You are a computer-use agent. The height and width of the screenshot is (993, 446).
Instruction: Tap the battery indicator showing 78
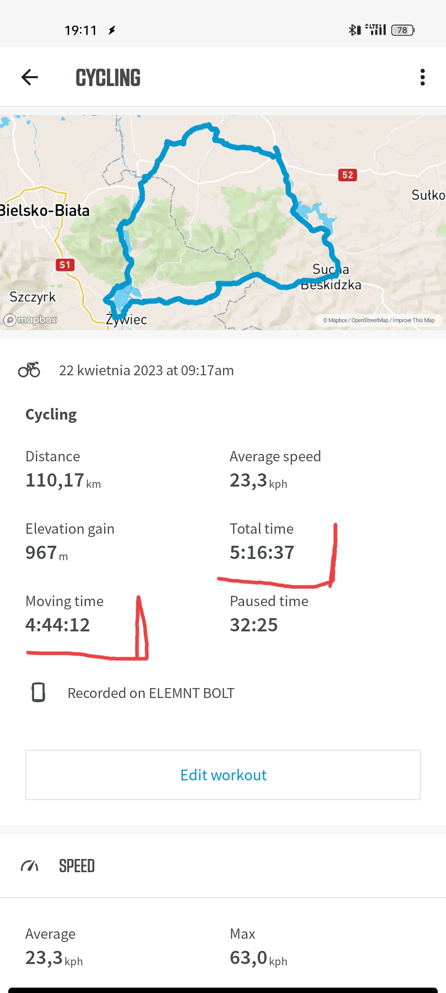(x=403, y=30)
